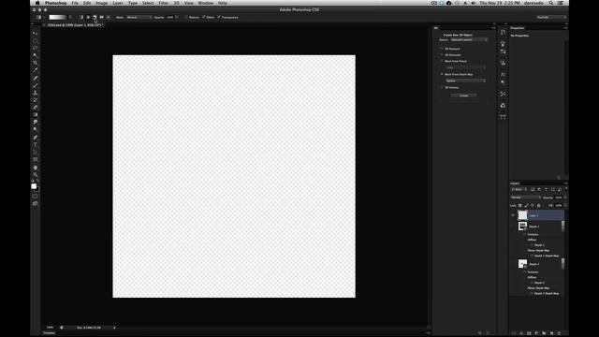Hide Layer 1 using its eye icon

point(513,215)
